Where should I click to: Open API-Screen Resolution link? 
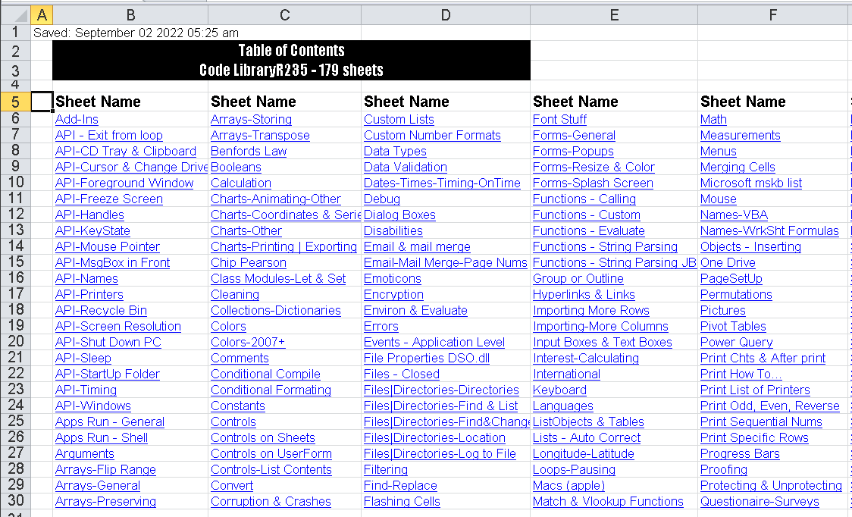click(x=118, y=326)
